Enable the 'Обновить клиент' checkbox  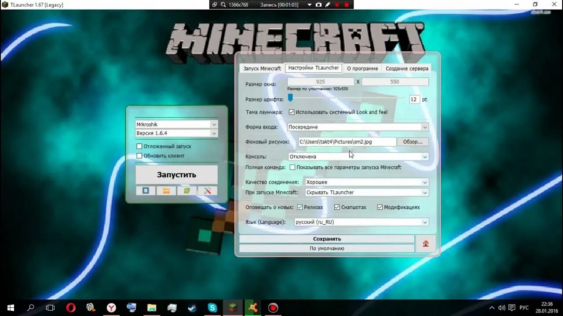[139, 156]
